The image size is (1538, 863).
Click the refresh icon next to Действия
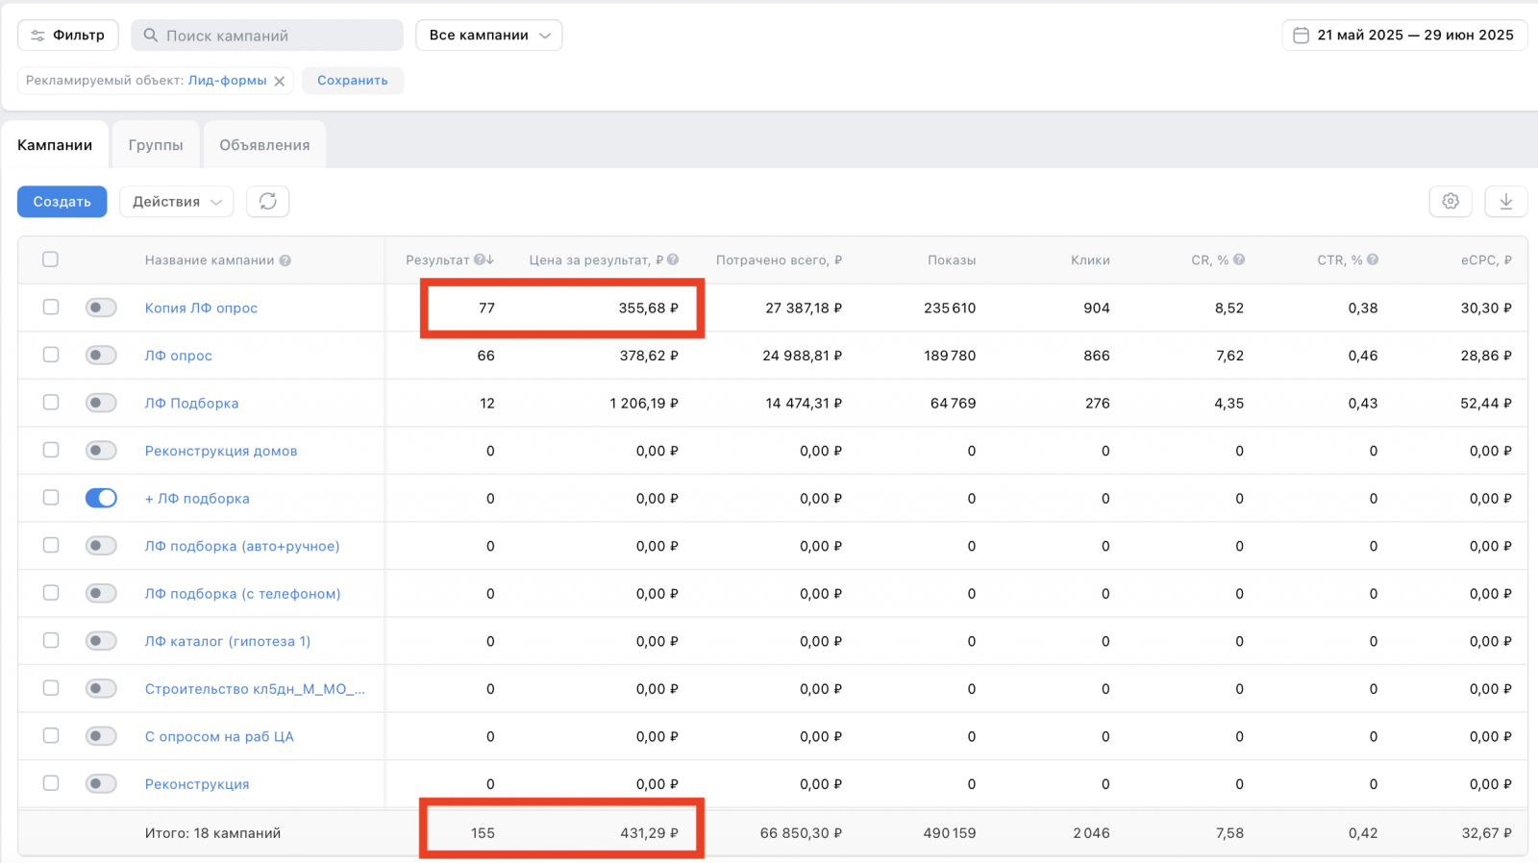click(268, 201)
